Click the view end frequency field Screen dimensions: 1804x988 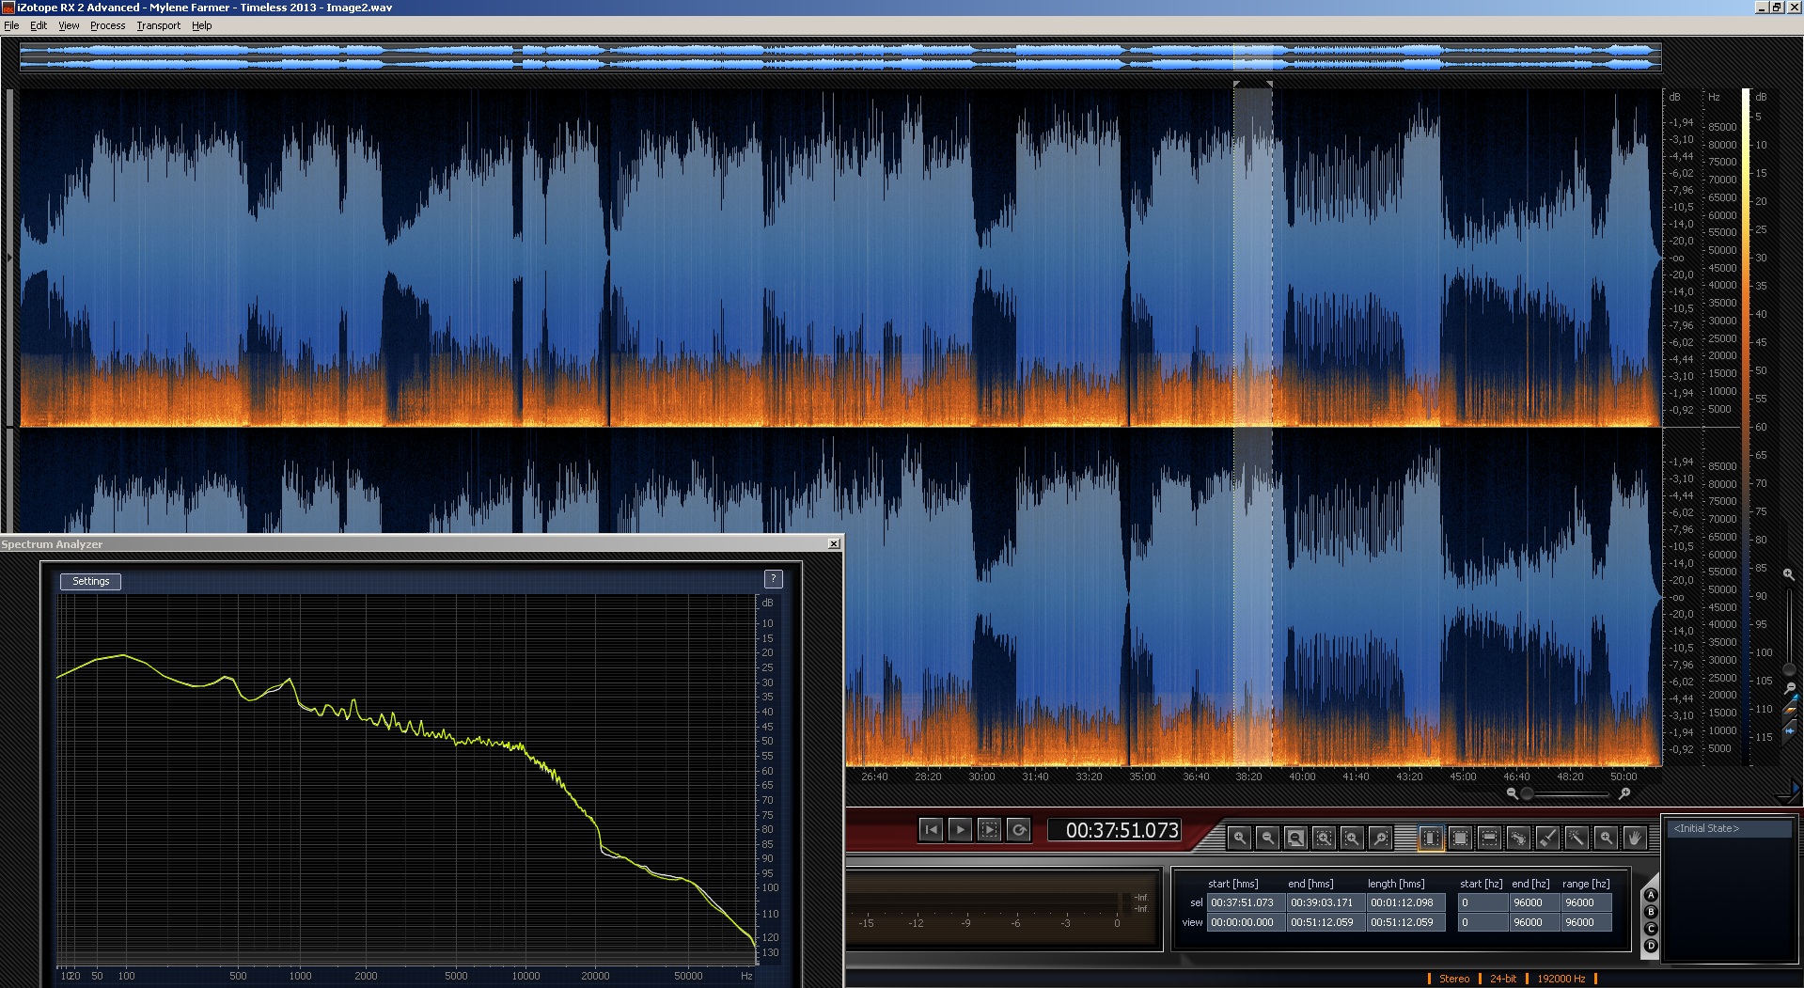tap(1534, 922)
